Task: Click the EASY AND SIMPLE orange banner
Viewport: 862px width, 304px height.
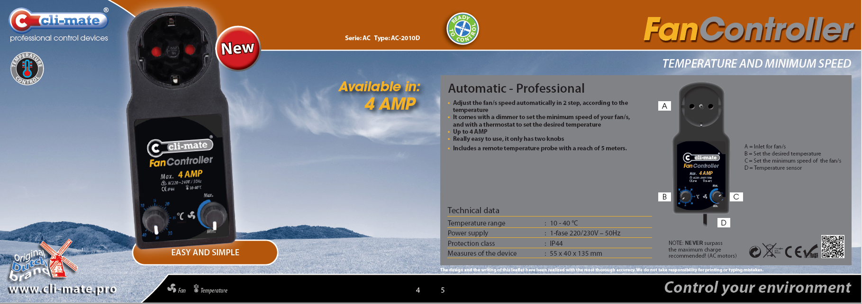Action: click(205, 252)
